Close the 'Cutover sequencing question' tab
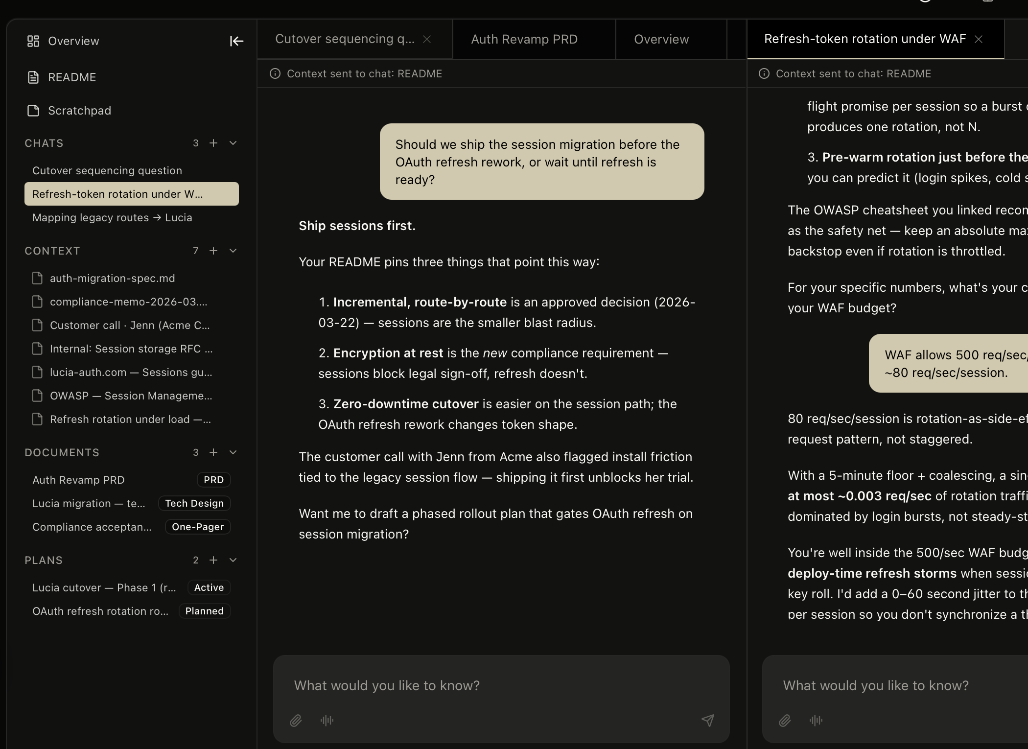Viewport: 1028px width, 749px height. click(427, 39)
